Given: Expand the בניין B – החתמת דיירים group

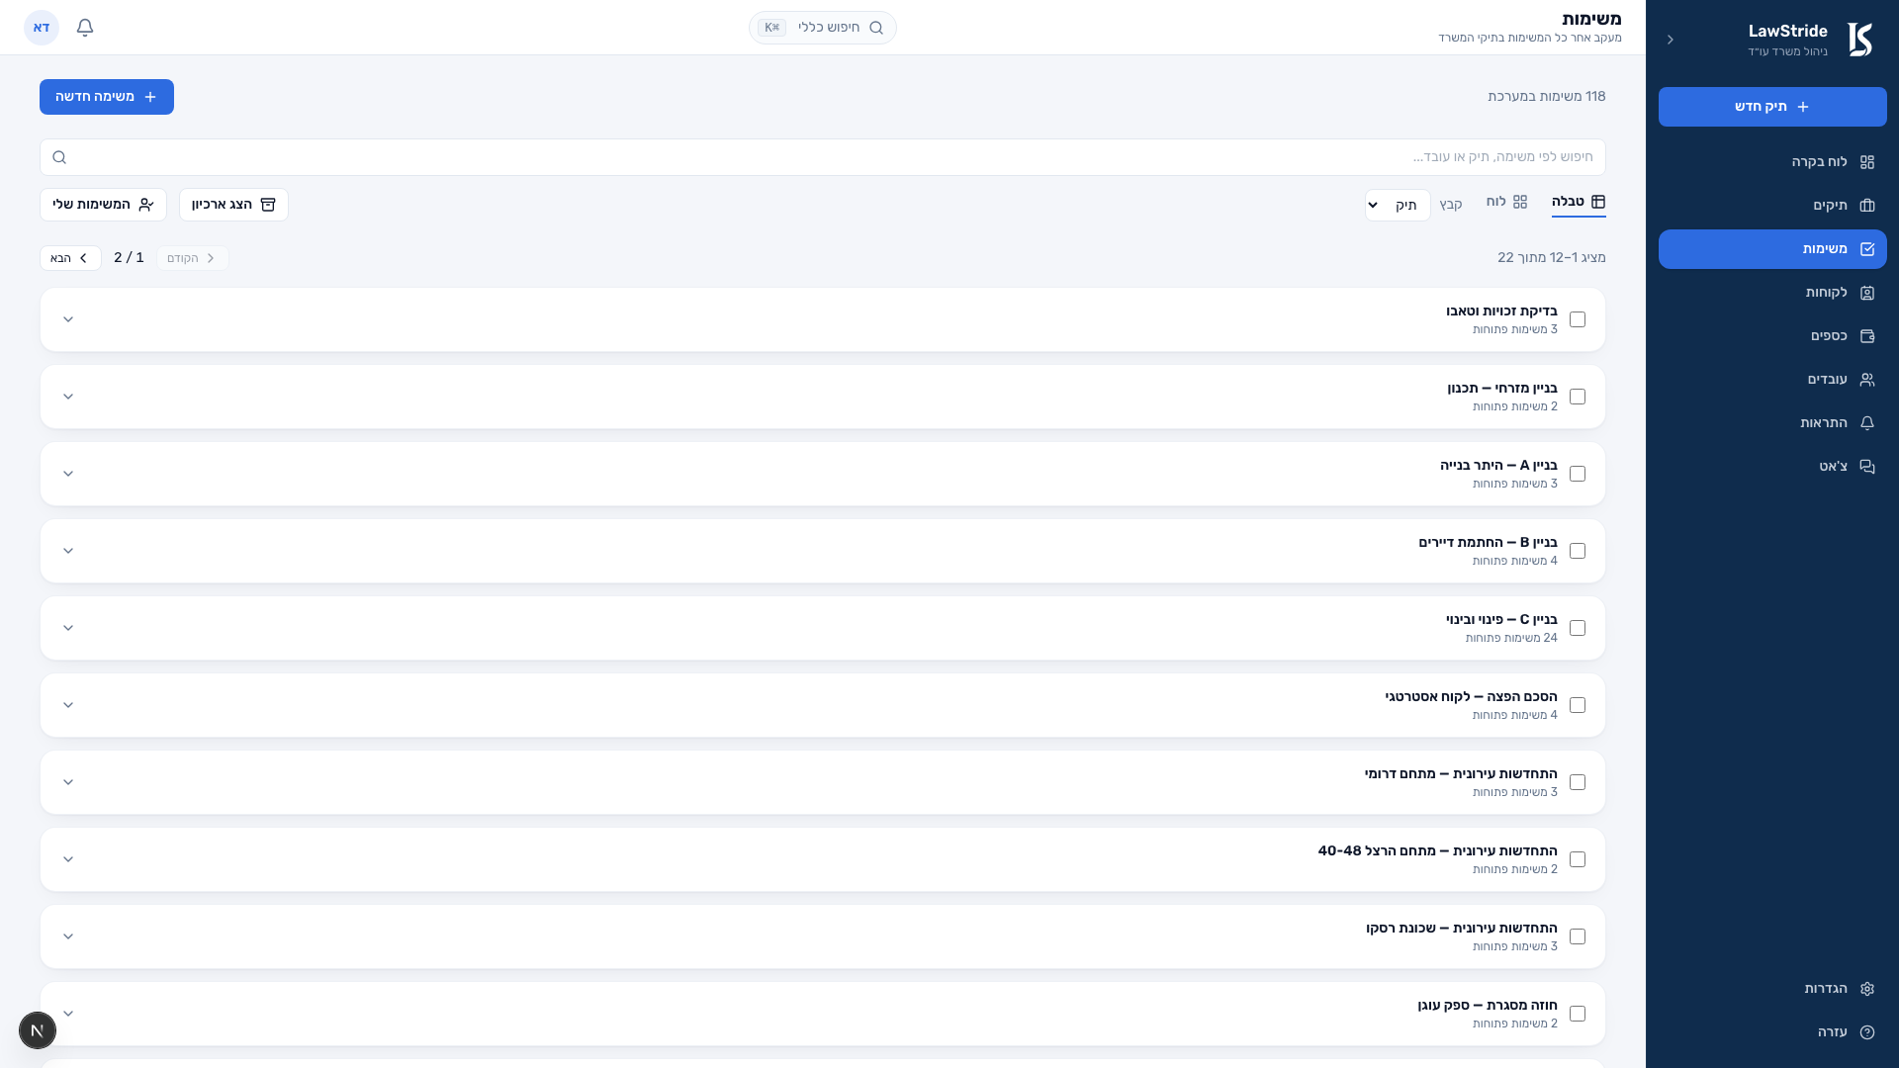Looking at the screenshot, I should pos(68,551).
